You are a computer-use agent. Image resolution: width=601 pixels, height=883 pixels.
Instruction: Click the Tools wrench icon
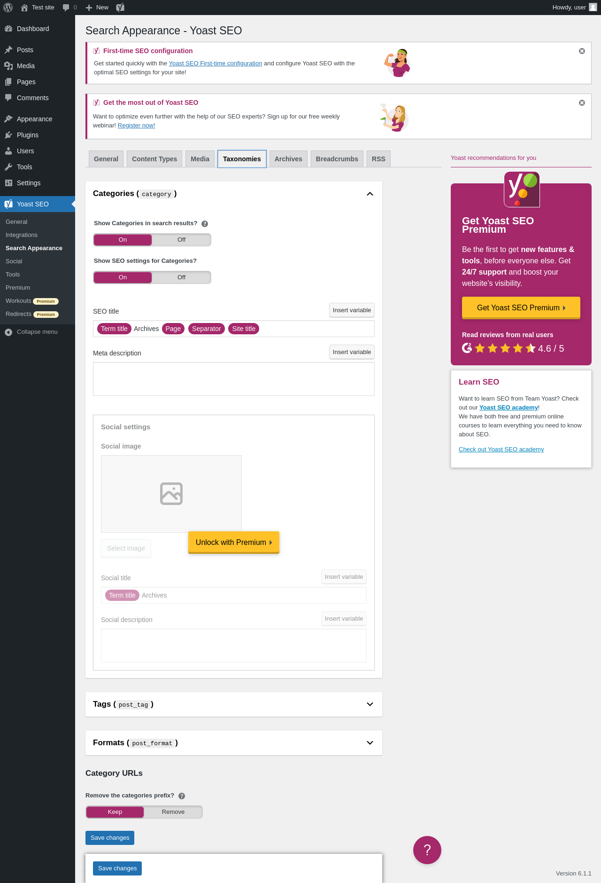click(8, 167)
